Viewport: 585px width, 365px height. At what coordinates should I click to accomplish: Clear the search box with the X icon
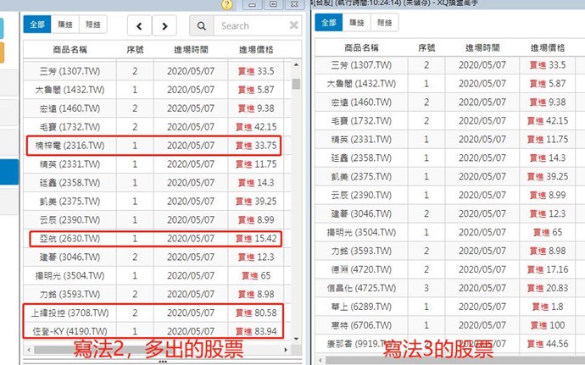pyautogui.click(x=293, y=25)
